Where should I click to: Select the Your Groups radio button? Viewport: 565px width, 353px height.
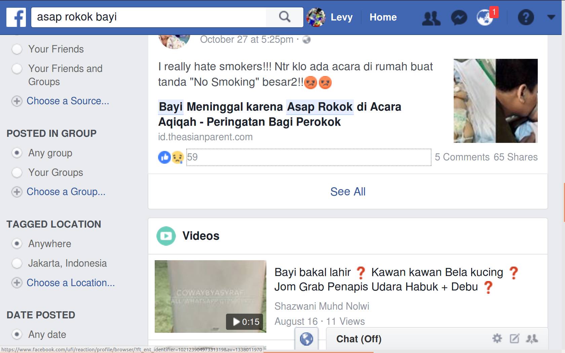point(17,172)
